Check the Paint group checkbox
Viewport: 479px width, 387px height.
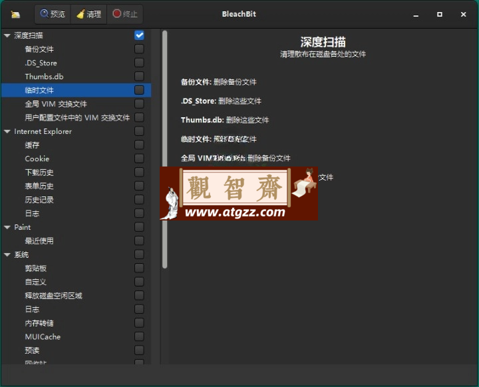click(139, 227)
